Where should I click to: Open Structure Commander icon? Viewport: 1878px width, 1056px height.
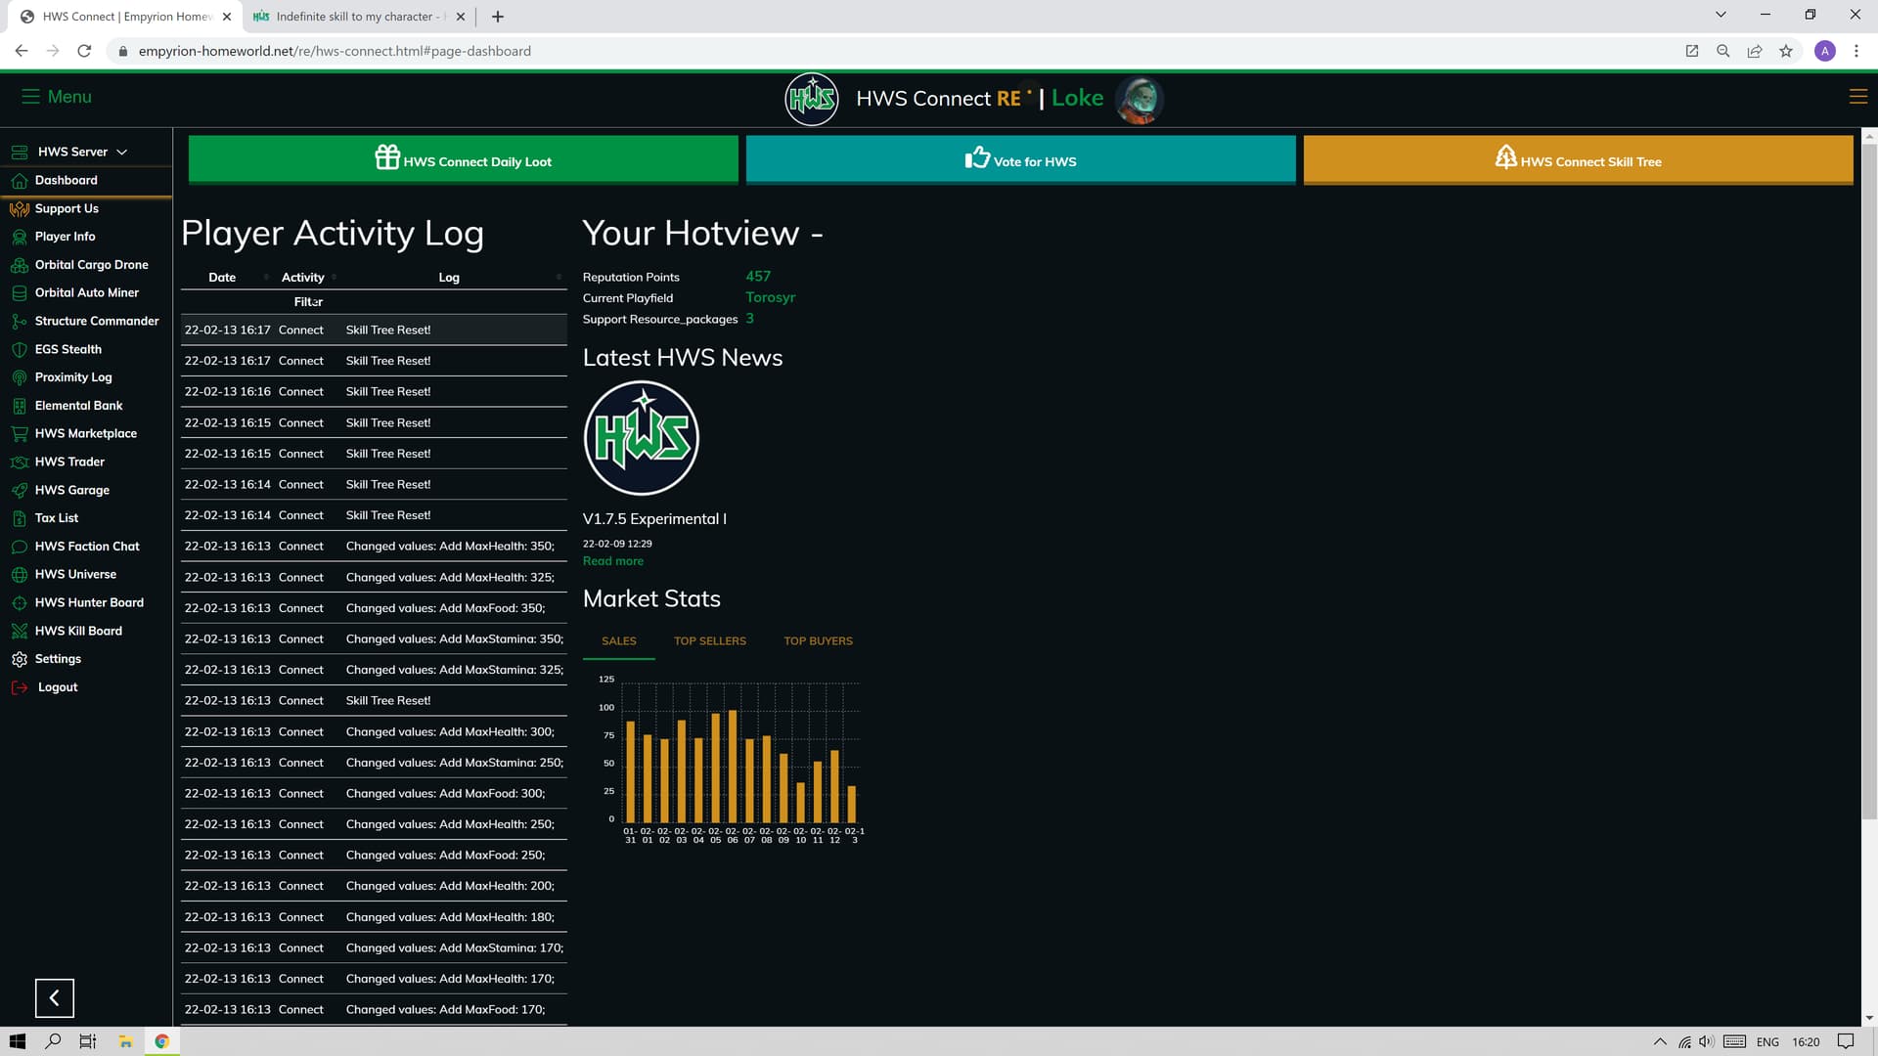point(19,322)
